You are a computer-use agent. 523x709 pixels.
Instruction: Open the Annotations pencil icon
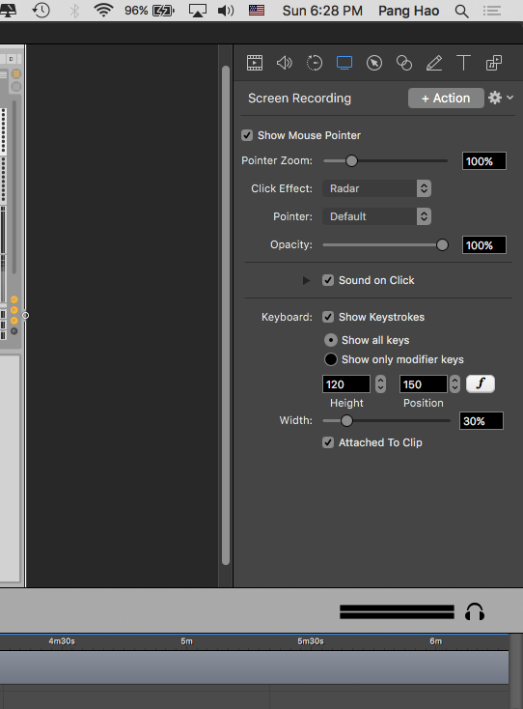point(434,63)
